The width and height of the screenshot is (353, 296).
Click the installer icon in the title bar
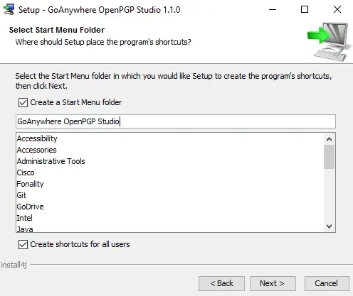click(x=9, y=9)
